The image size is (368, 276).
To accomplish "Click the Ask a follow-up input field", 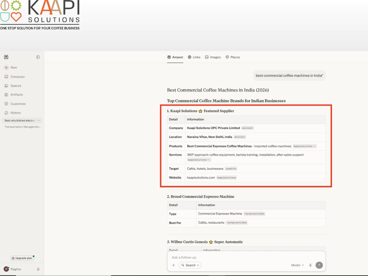I will [246, 258].
